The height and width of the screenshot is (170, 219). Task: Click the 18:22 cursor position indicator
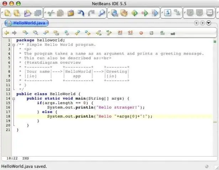click(x=12, y=158)
